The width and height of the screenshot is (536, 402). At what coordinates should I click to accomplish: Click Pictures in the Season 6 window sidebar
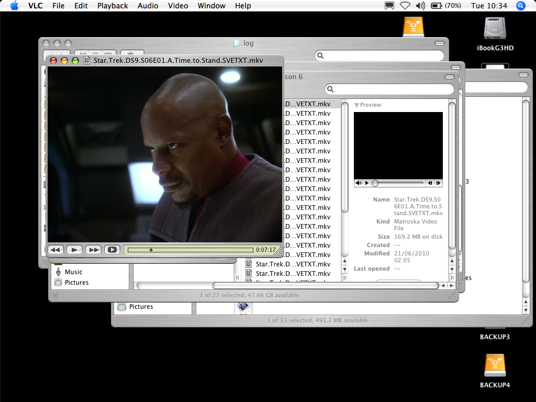[76, 283]
